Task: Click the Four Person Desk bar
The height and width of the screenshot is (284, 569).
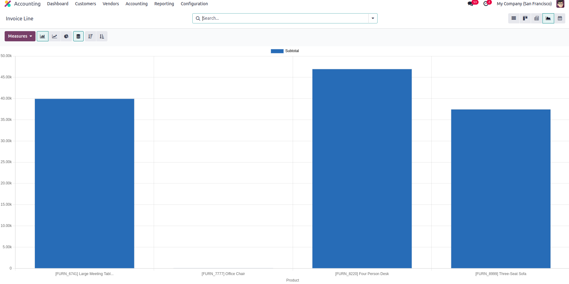Action: coord(362,169)
